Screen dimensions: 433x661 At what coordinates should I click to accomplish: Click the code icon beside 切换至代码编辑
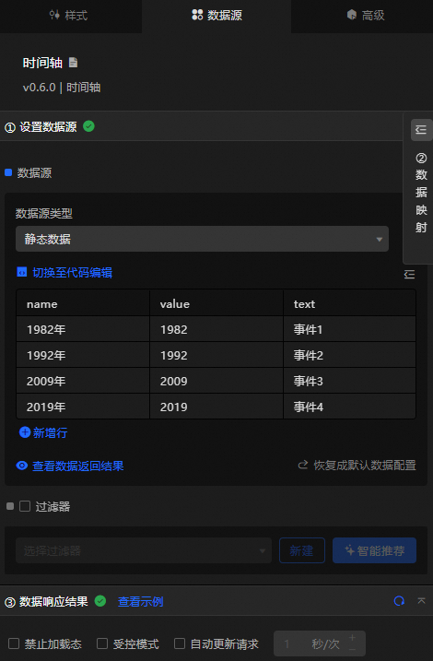[x=21, y=272]
